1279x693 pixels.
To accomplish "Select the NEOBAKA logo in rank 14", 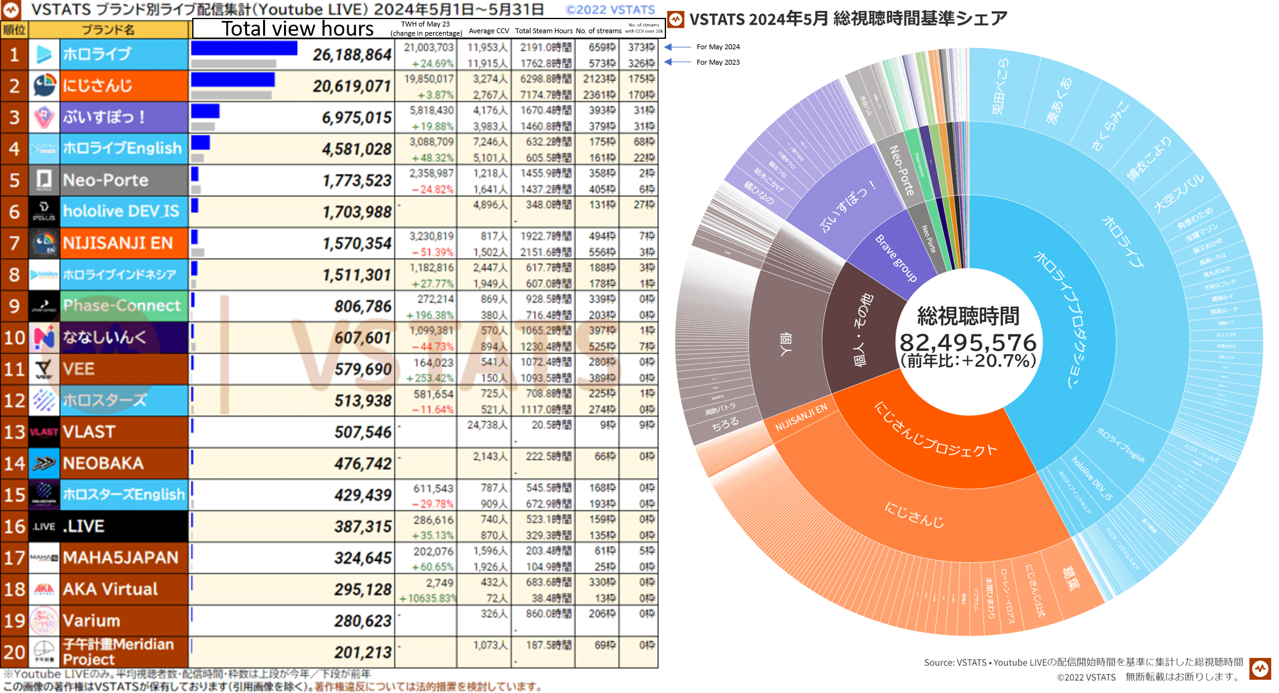I will (44, 463).
